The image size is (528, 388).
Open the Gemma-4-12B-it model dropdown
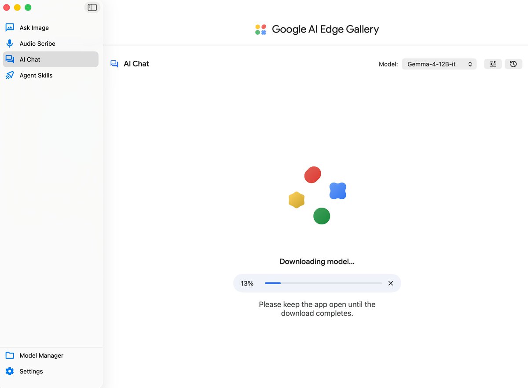pos(439,64)
